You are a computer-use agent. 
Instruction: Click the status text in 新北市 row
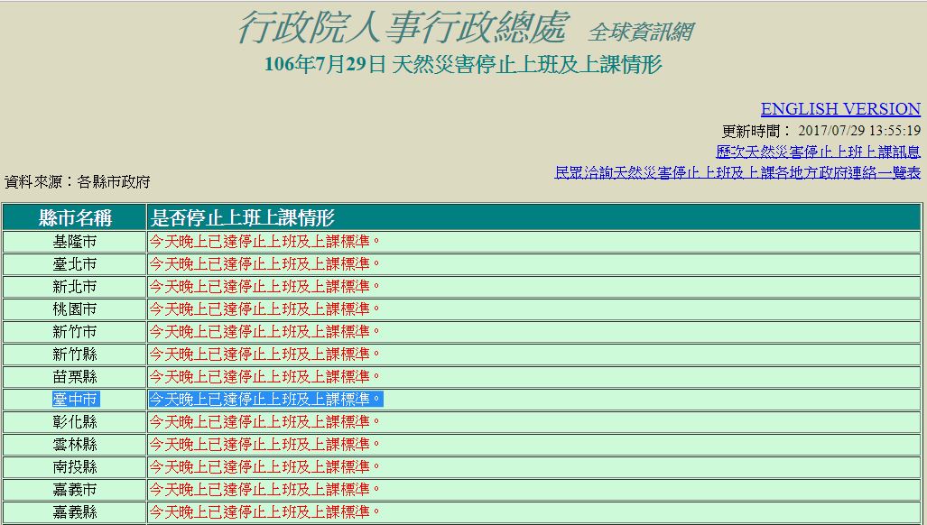(264, 287)
